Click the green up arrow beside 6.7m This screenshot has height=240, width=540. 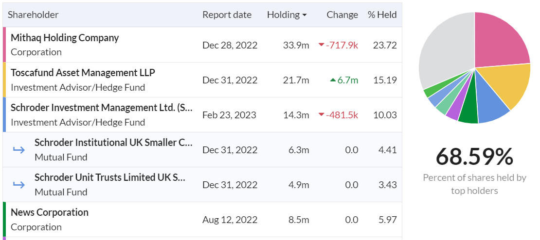coord(333,80)
